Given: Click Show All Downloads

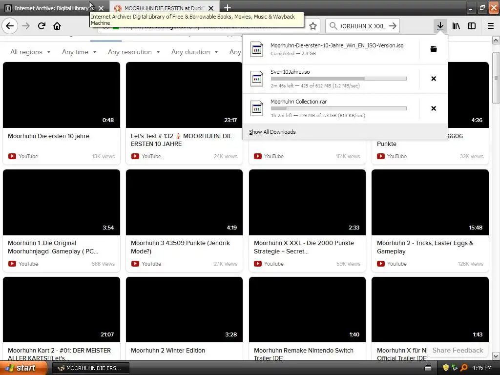Looking at the screenshot, I should 272,132.
